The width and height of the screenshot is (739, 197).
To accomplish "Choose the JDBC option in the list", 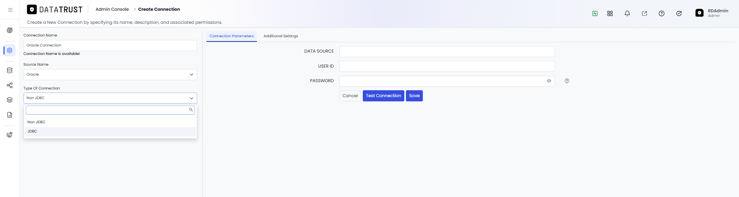I will click(110, 131).
